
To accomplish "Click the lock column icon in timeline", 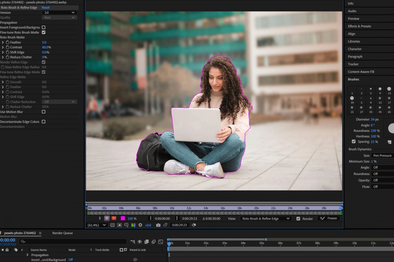I will pyautogui.click(x=7, y=250).
